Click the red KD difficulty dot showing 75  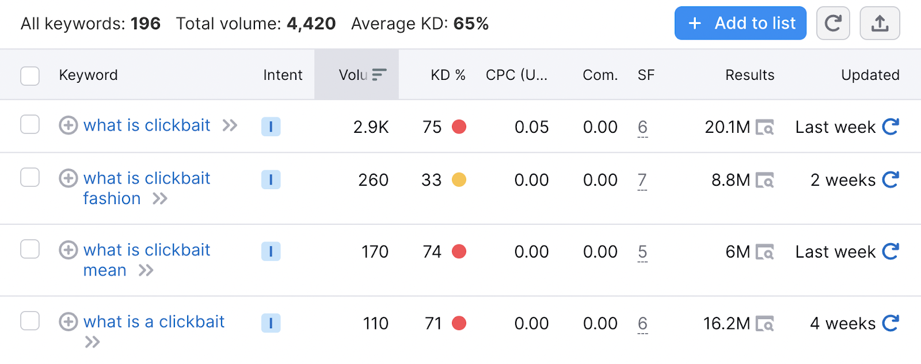[458, 127]
